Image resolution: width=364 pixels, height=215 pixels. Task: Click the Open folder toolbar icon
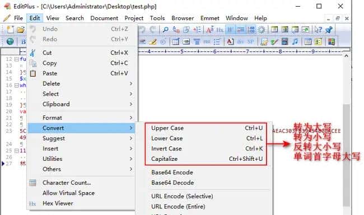[21, 30]
